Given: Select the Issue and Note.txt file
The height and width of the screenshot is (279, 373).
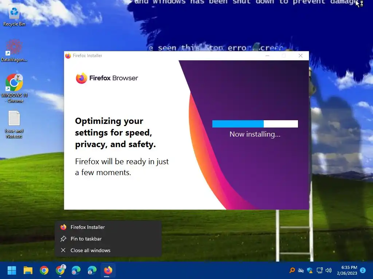Looking at the screenshot, I should (14, 125).
